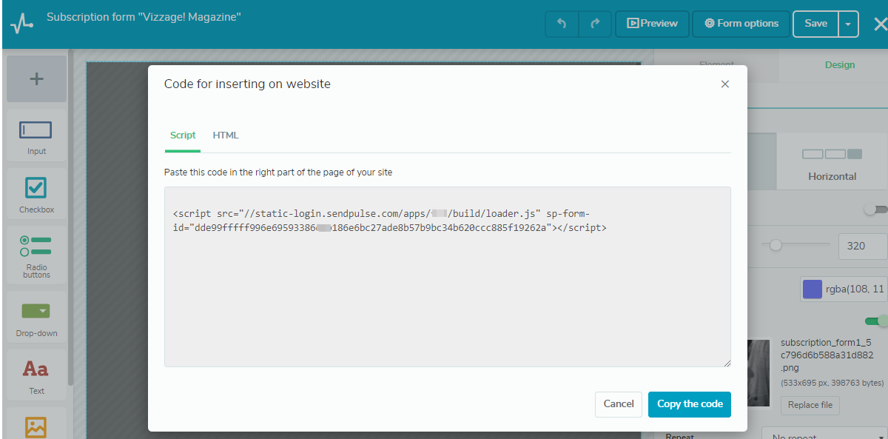888x439 pixels.
Task: Open the Repeat dropdown set to No repeat
Action: point(825,435)
